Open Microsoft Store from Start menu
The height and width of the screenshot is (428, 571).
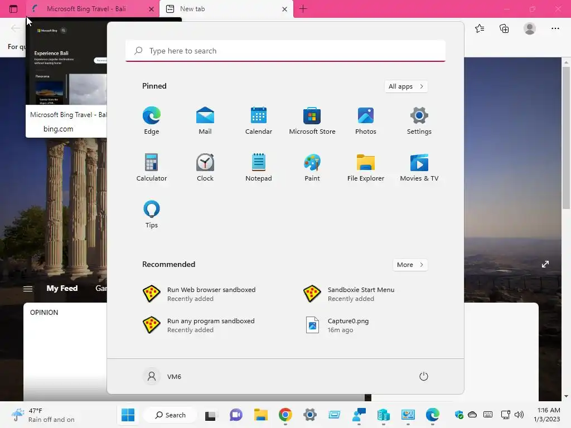[x=312, y=120]
